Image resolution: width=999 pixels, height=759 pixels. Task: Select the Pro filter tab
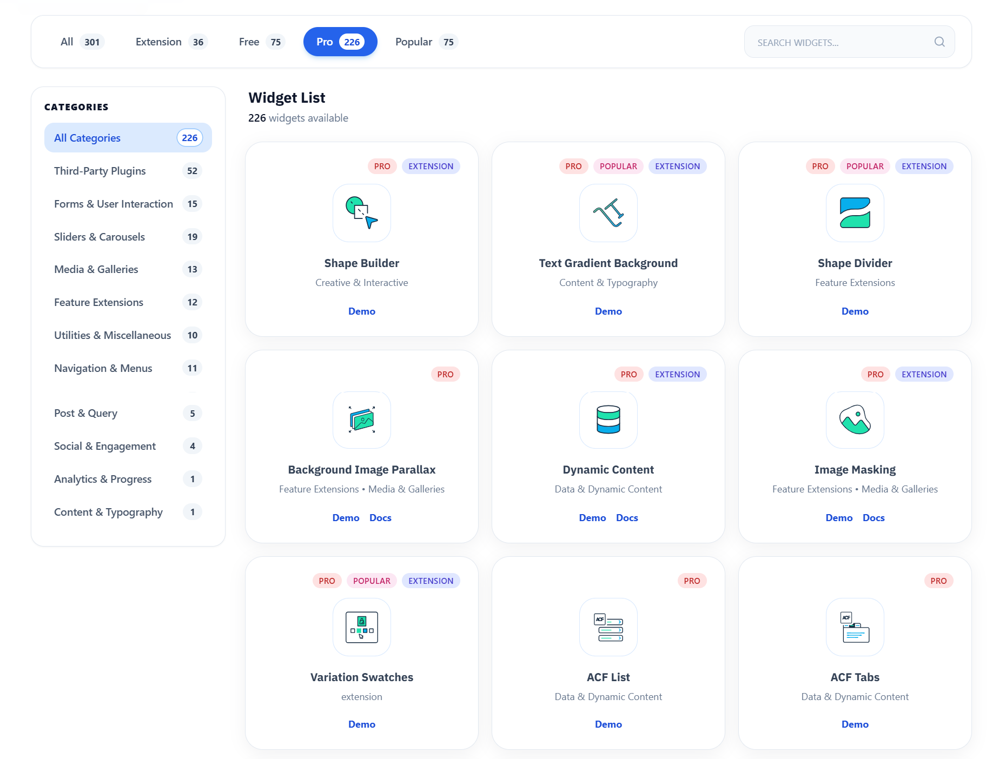click(340, 42)
